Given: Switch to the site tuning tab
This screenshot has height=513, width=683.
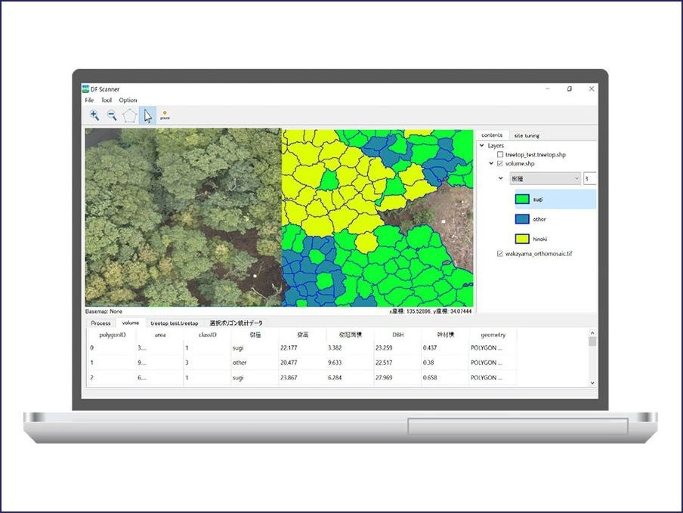Looking at the screenshot, I should click(527, 135).
